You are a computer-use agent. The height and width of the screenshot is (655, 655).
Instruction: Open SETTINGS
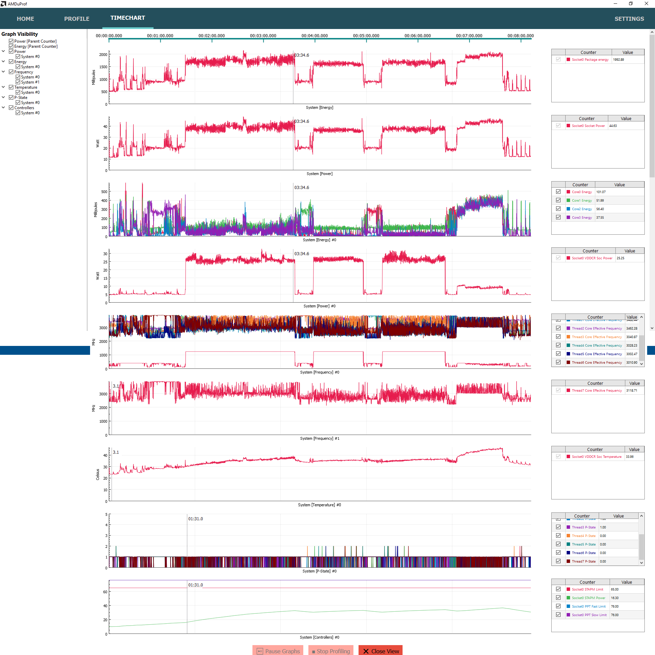[x=629, y=19]
